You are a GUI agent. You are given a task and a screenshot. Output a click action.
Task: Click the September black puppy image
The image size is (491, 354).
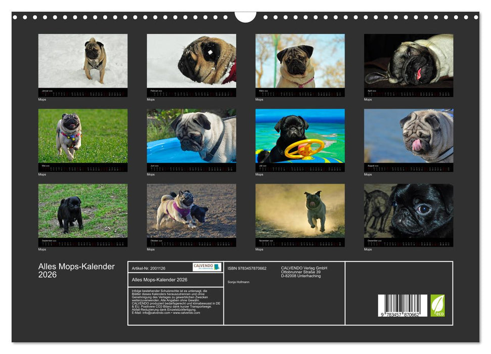coord(83,211)
